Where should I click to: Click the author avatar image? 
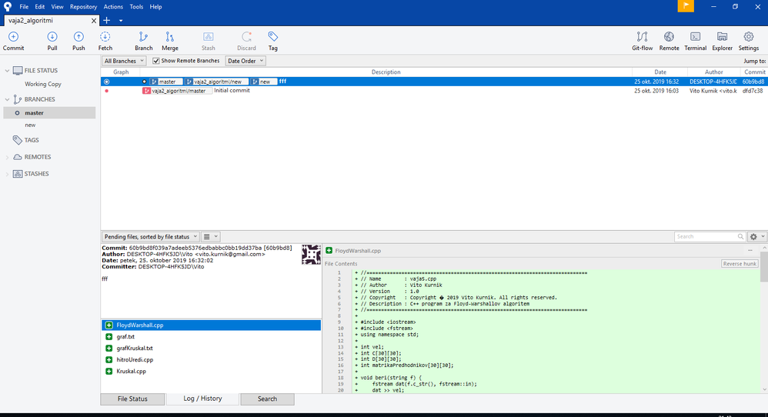point(311,255)
